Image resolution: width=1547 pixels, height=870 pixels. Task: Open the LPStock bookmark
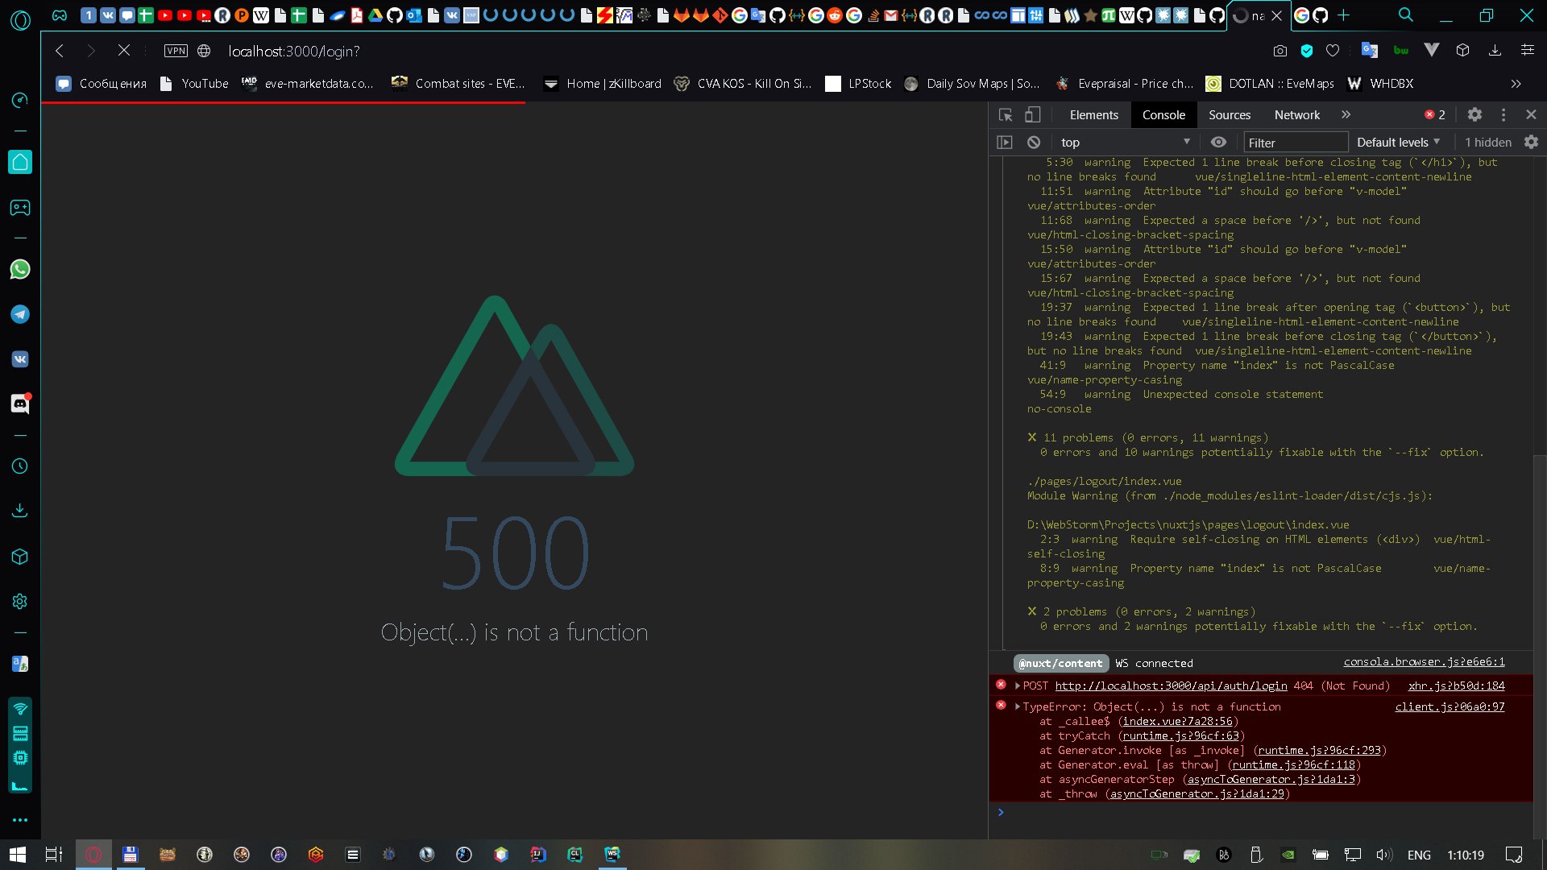pos(859,84)
